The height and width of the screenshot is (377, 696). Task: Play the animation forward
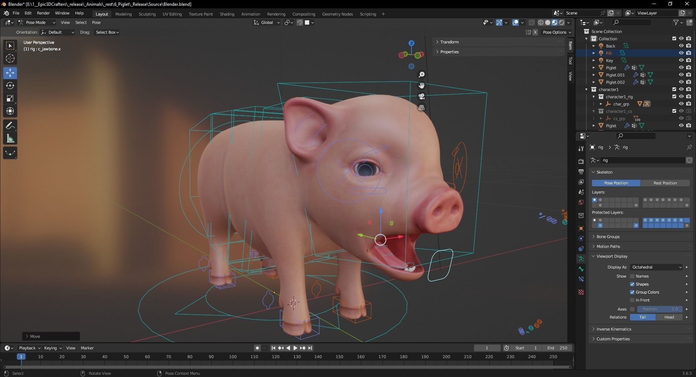point(295,348)
